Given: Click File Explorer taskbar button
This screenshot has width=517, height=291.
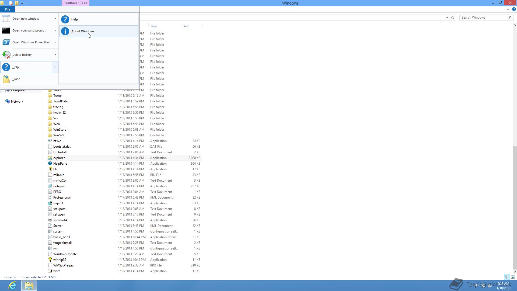Looking at the screenshot, I should (29, 285).
